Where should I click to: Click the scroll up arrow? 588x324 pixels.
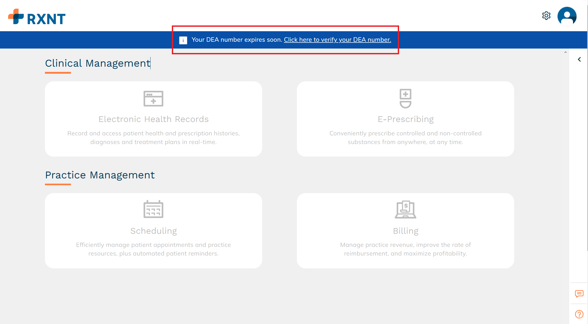[x=565, y=52]
